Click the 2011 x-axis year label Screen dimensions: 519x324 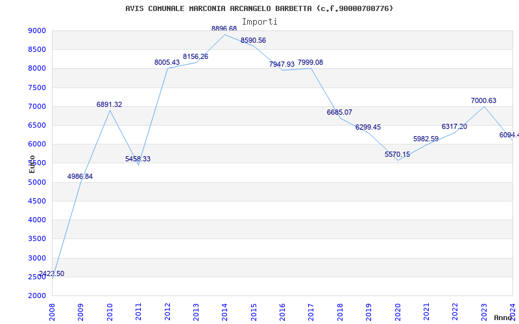pyautogui.click(x=138, y=312)
